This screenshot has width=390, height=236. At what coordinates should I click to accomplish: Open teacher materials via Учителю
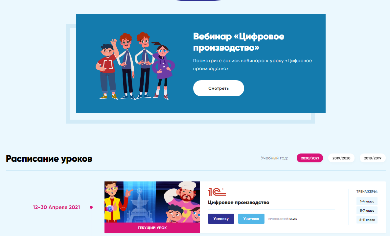pyautogui.click(x=251, y=219)
